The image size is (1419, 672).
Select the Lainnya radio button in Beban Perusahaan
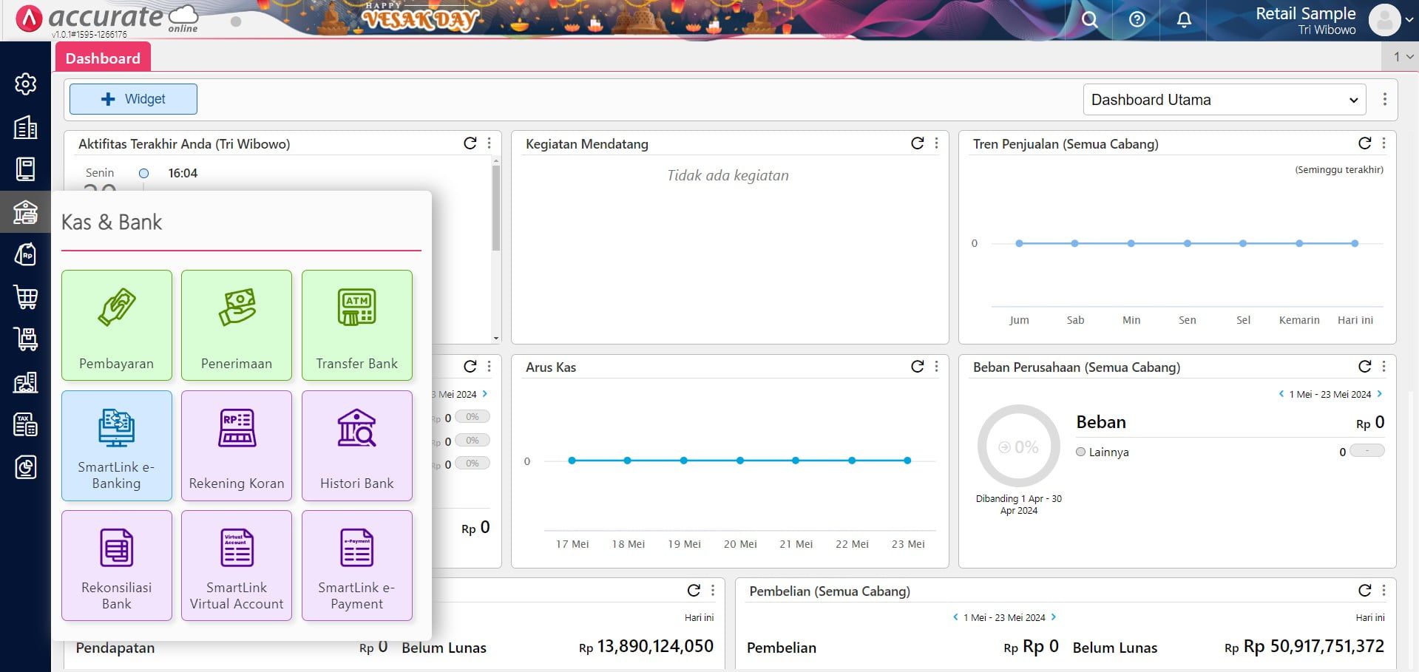click(1080, 452)
